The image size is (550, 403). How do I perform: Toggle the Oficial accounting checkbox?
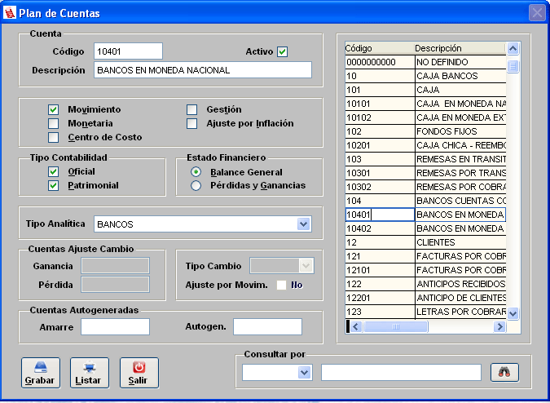(x=53, y=171)
